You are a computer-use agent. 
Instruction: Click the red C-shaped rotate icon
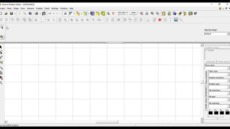pos(114,14)
